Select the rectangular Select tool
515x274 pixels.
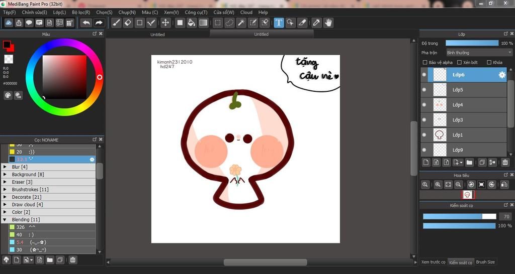tap(217, 23)
